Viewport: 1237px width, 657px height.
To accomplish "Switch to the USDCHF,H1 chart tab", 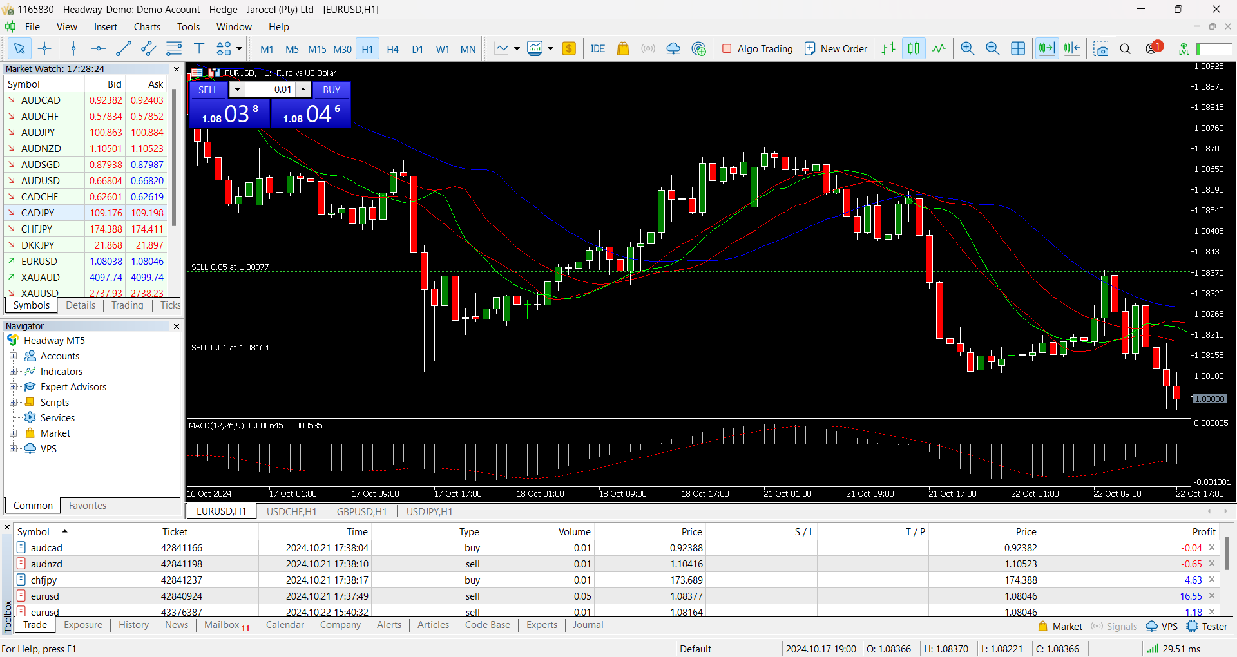I will pos(291,511).
